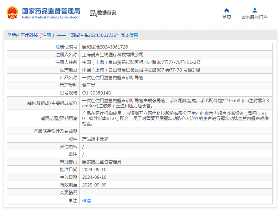Click the 生效日期 label cell
The image size is (278, 212).
point(43,177)
